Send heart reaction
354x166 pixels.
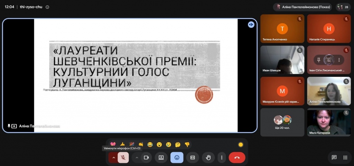(x=113, y=144)
